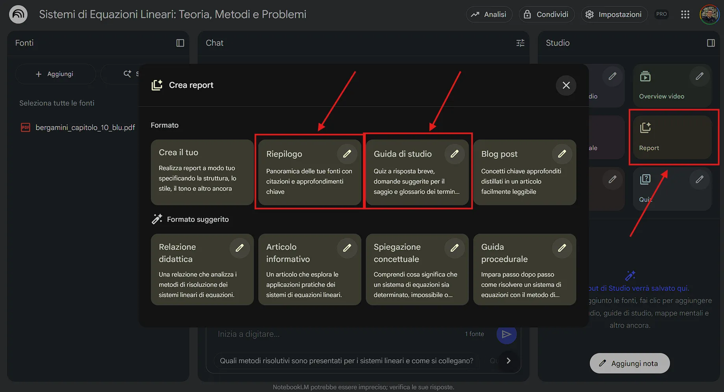Edit Articolo informativo pencil icon

(x=347, y=248)
